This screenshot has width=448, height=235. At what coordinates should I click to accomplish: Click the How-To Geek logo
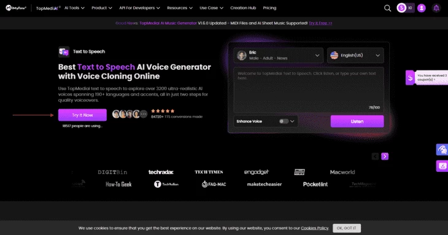point(118,185)
